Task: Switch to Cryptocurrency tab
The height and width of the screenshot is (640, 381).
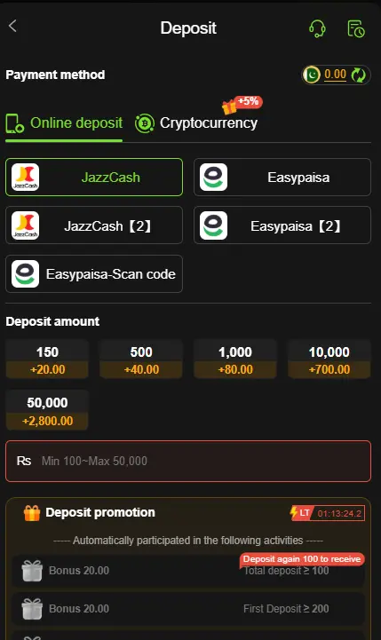Action: 196,122
